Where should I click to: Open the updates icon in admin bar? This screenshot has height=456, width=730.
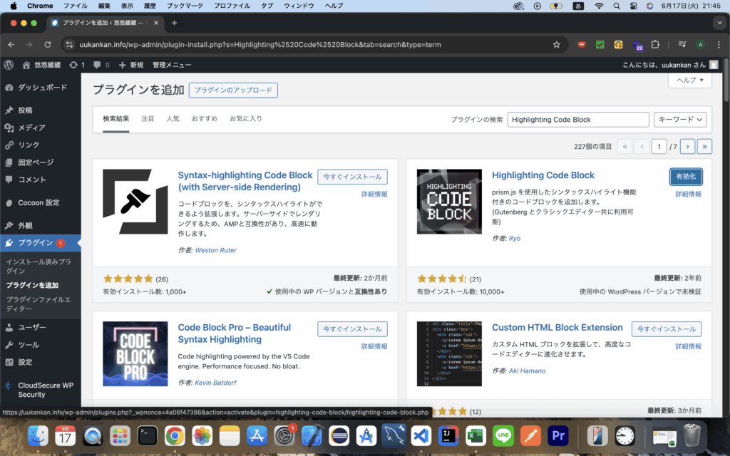point(77,65)
